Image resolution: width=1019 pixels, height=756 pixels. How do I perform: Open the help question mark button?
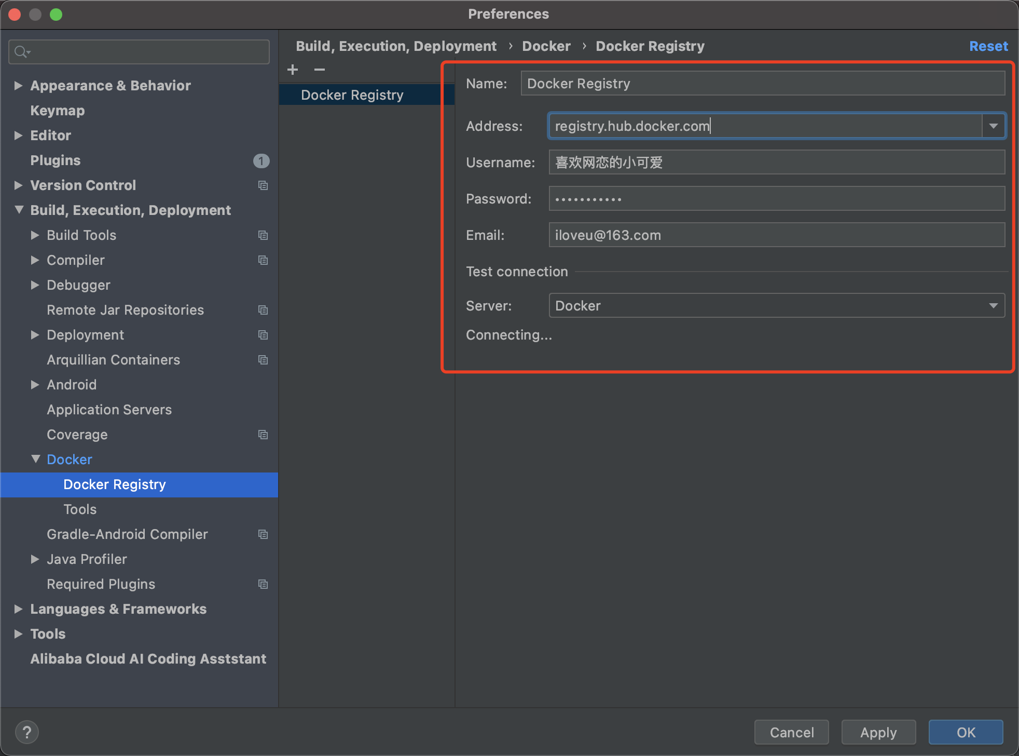pos(27,733)
